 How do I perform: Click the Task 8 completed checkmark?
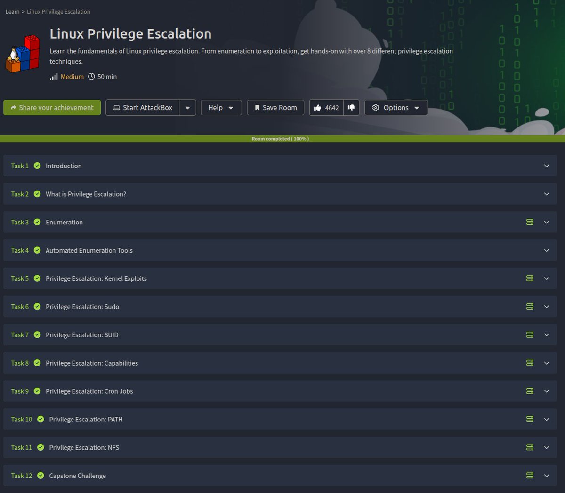37,363
